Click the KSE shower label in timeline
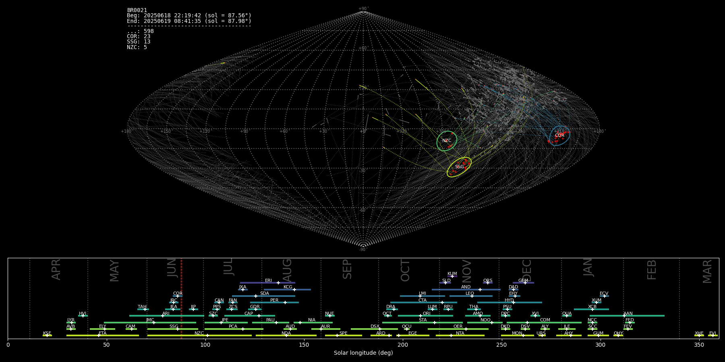Screen dimensions: 725x362 tap(47, 333)
